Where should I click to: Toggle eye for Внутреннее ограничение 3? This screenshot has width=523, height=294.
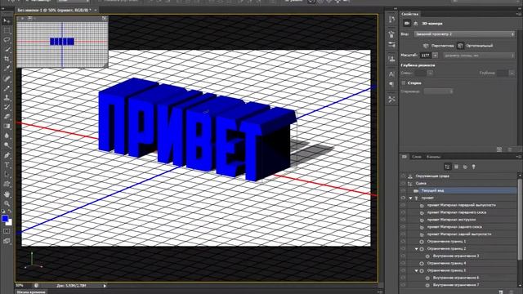pos(403,256)
